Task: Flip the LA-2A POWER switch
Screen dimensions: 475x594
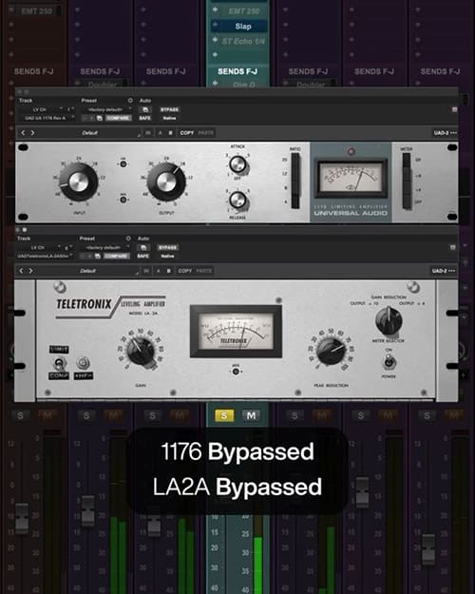Action: point(389,362)
